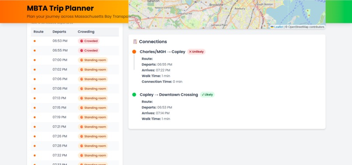This screenshot has height=165, width=352.
Task: Click the Connections clipboard icon
Action: (x=135, y=42)
